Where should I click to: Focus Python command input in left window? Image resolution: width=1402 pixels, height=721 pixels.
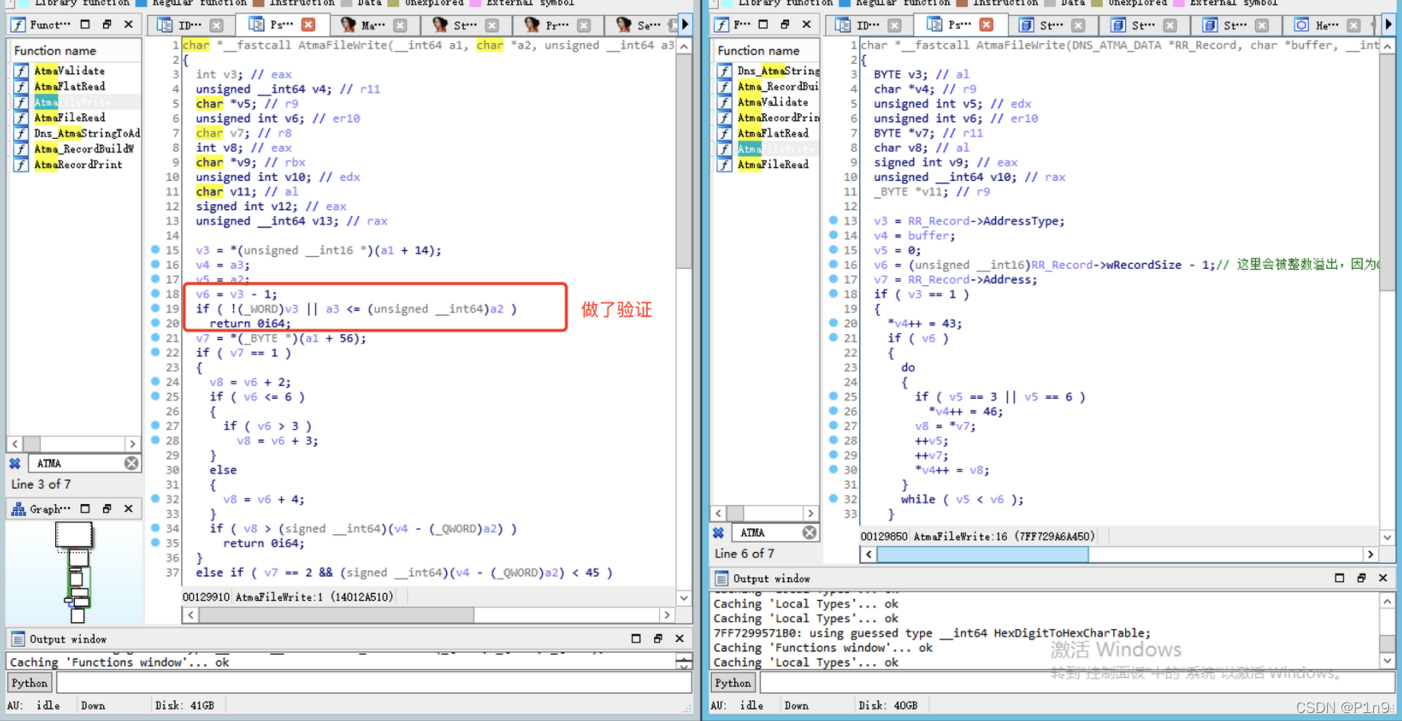[x=373, y=683]
